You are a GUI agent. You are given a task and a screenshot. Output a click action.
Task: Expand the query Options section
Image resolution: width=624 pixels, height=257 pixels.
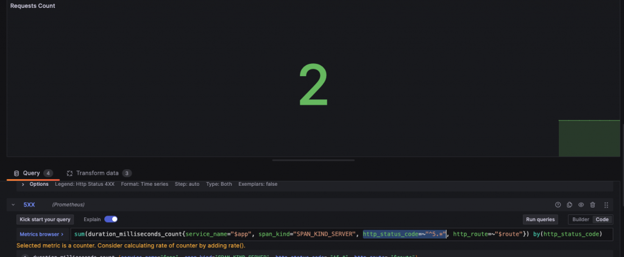click(23, 184)
